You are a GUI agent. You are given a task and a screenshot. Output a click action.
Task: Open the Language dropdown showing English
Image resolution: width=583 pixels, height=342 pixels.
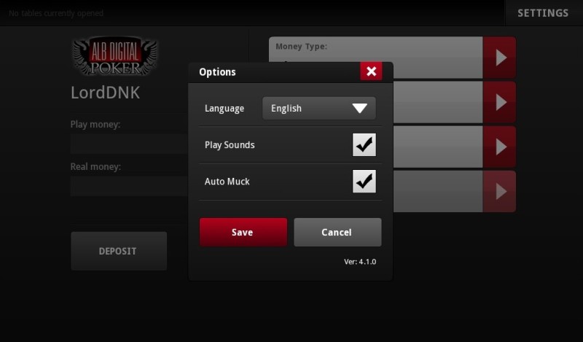(x=318, y=109)
